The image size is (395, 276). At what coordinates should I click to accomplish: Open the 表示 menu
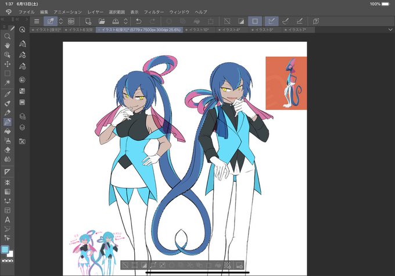coord(135,12)
